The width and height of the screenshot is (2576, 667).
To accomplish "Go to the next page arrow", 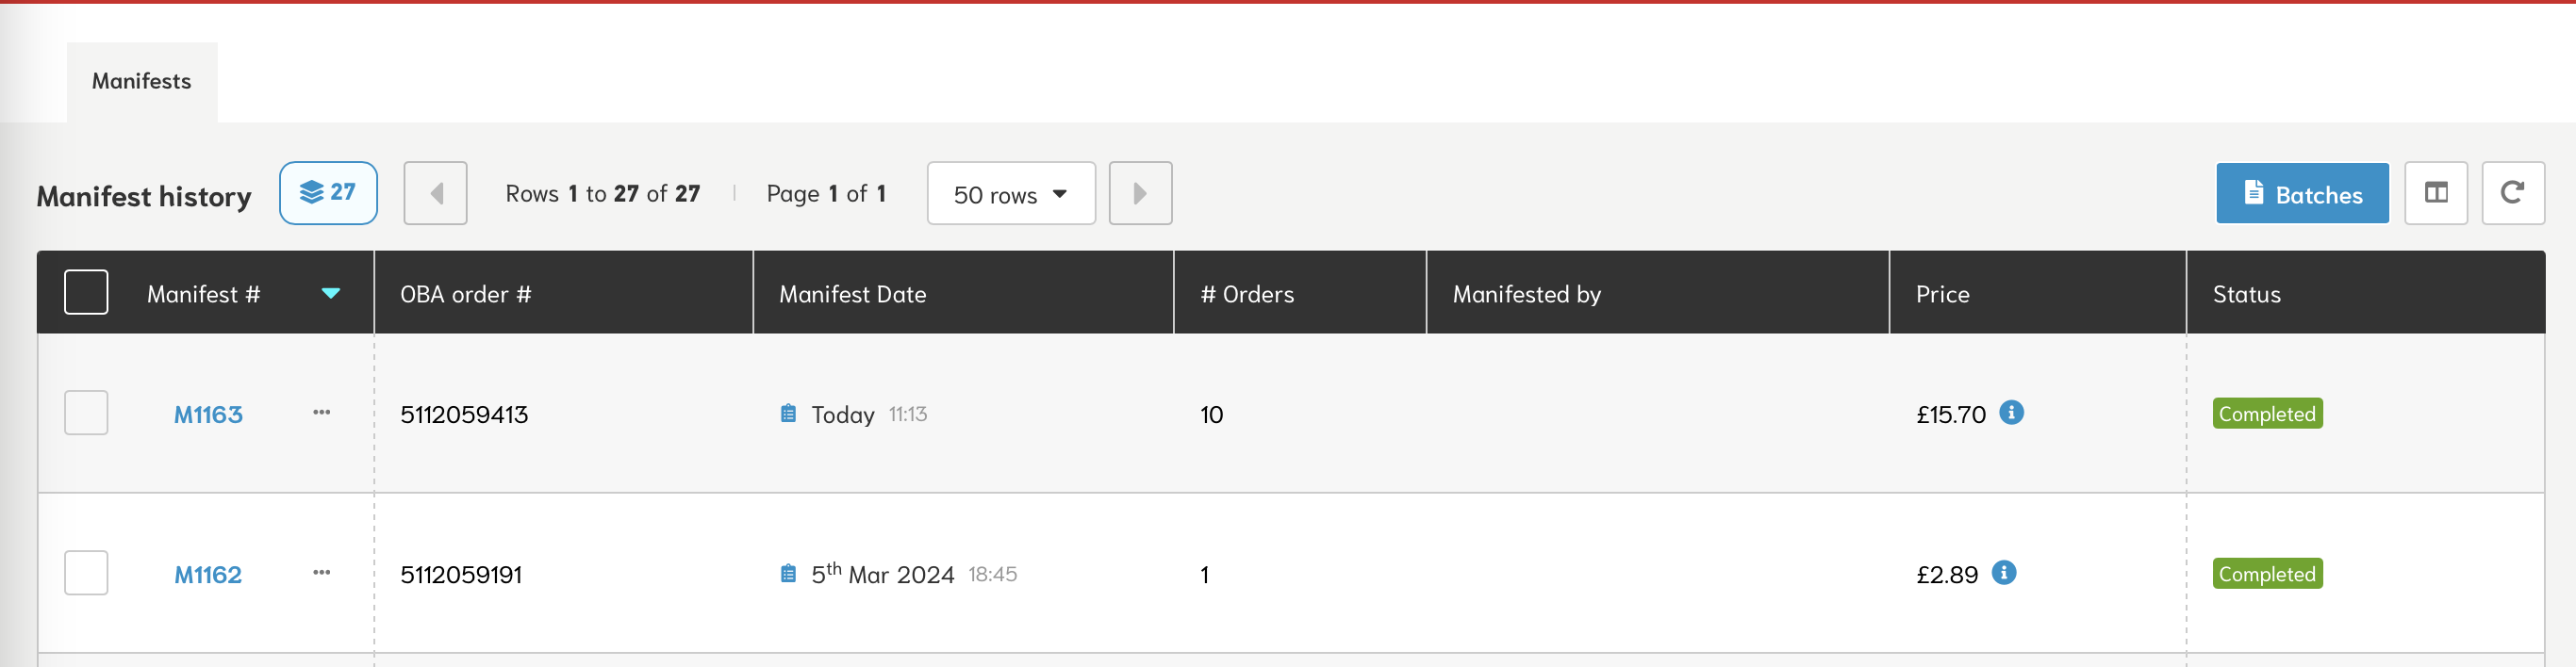I will coord(1140,193).
